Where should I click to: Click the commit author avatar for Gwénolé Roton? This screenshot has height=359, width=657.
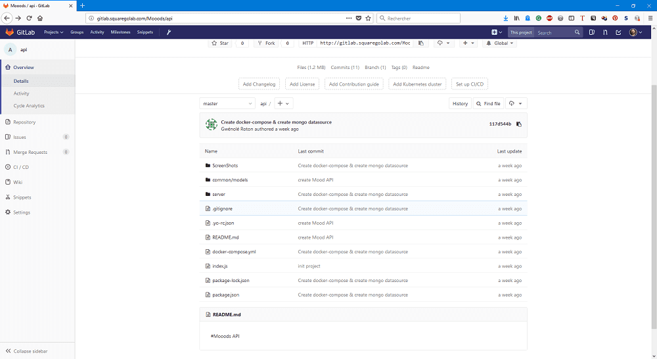pos(211,124)
